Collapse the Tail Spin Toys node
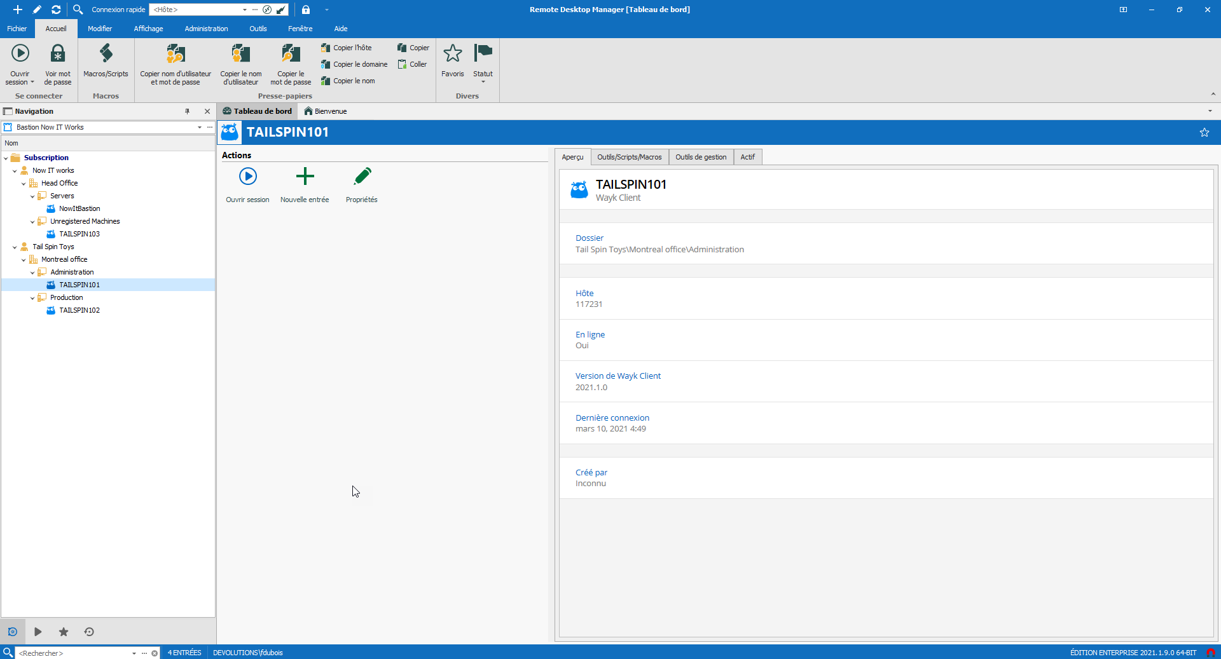 coord(15,247)
